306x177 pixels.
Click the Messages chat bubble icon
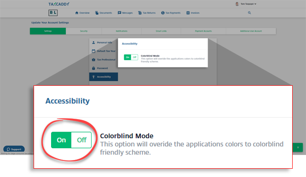pos(119,13)
